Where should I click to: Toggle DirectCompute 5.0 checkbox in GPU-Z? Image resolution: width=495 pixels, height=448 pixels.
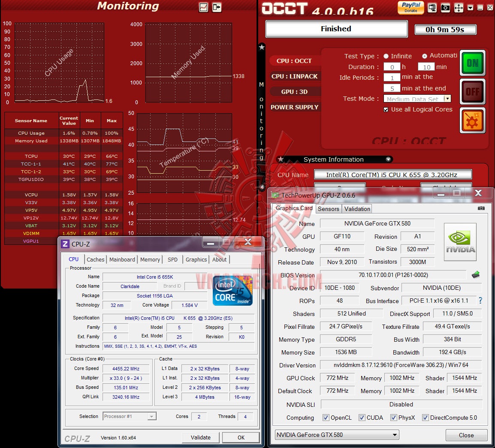point(425,418)
